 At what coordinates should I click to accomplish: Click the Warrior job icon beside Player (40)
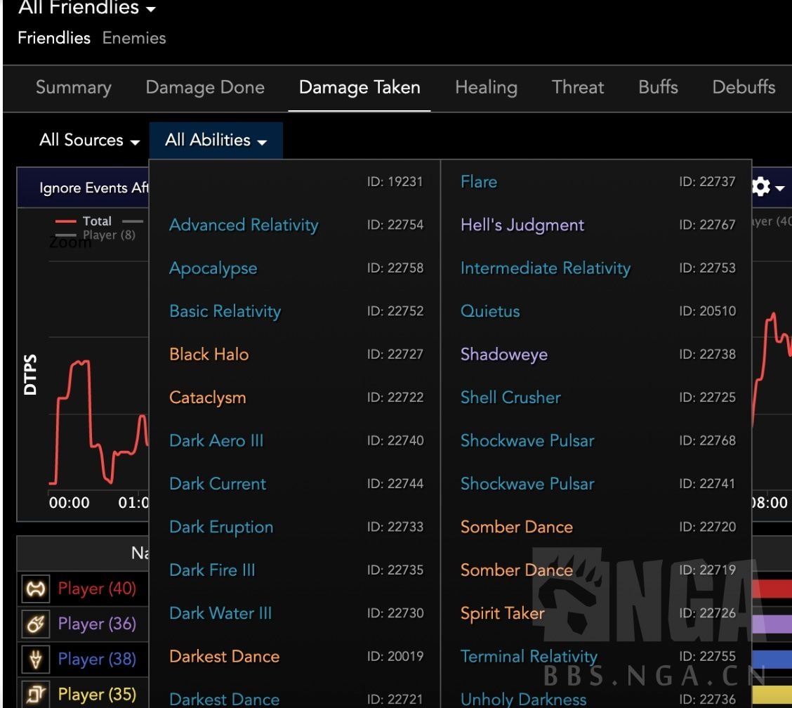pyautogui.click(x=35, y=589)
